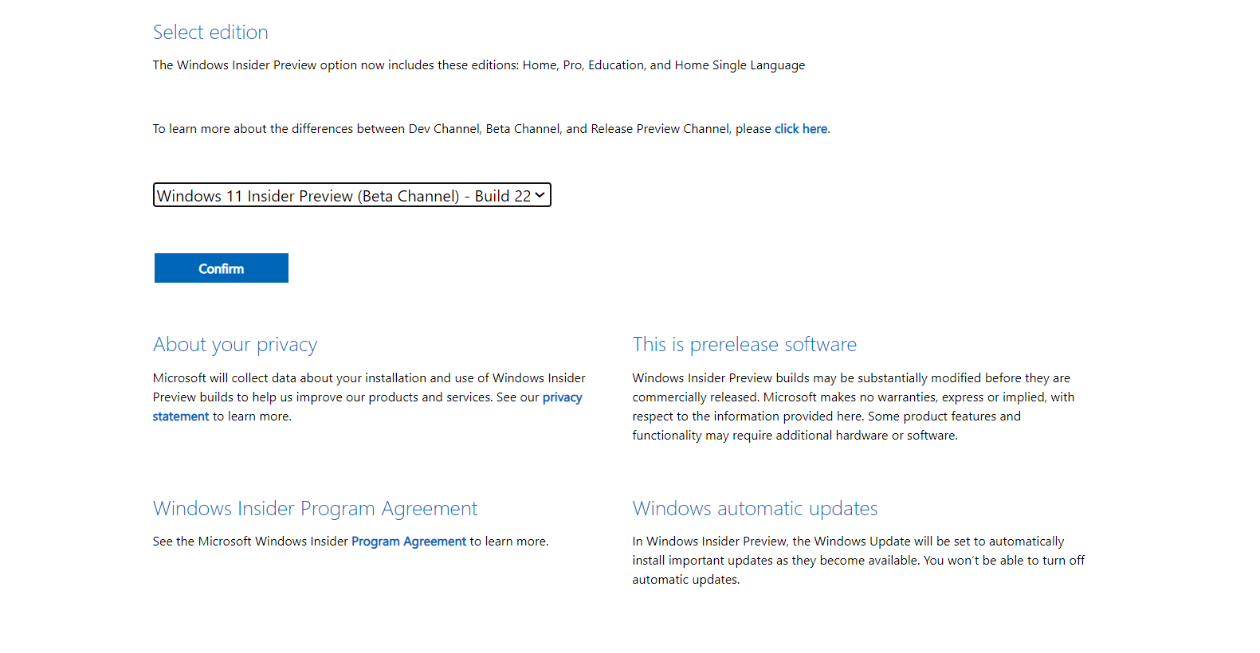
Task: Follow the 'privacy' link after 'See our'
Action: tap(563, 397)
